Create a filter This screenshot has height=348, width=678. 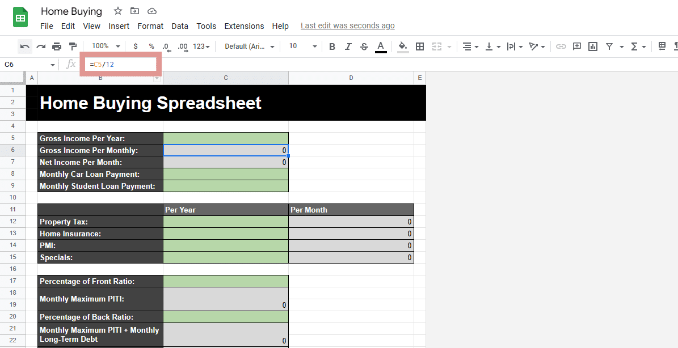coord(610,46)
